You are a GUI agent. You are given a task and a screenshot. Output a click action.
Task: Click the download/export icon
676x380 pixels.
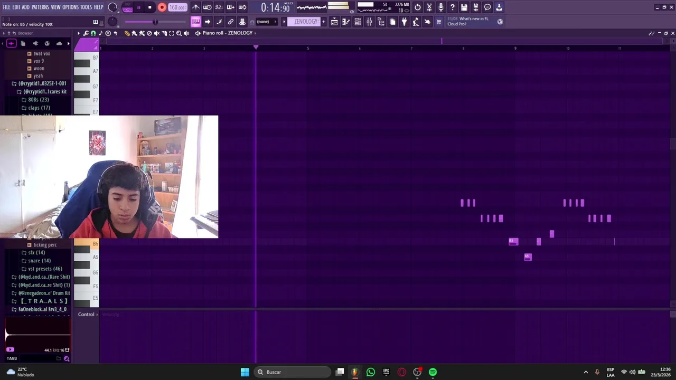pyautogui.click(x=499, y=7)
